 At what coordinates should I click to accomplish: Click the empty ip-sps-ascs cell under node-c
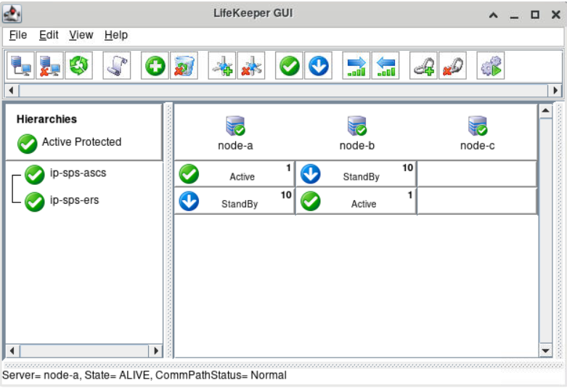pyautogui.click(x=477, y=174)
